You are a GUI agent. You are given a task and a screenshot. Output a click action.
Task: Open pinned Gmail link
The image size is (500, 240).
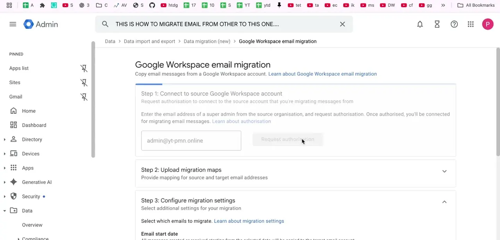tap(16, 97)
